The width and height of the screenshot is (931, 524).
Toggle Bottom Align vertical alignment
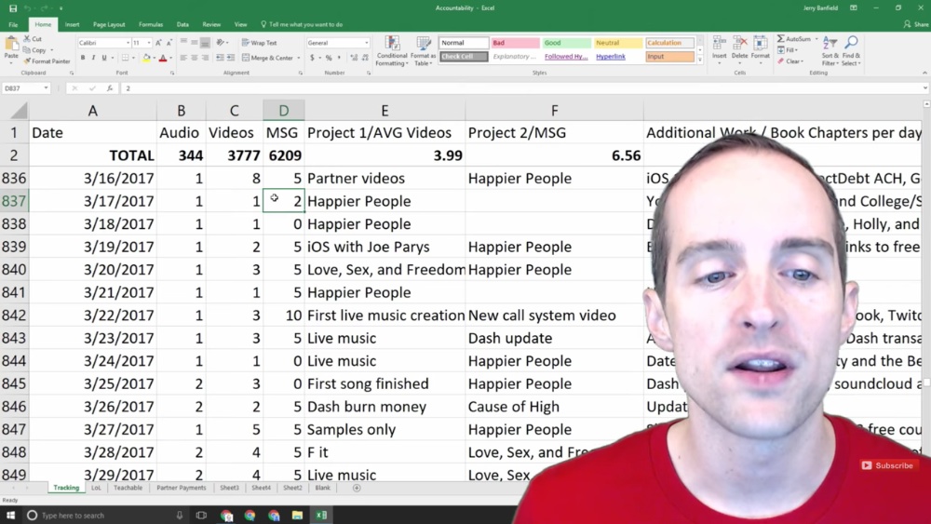coord(205,43)
